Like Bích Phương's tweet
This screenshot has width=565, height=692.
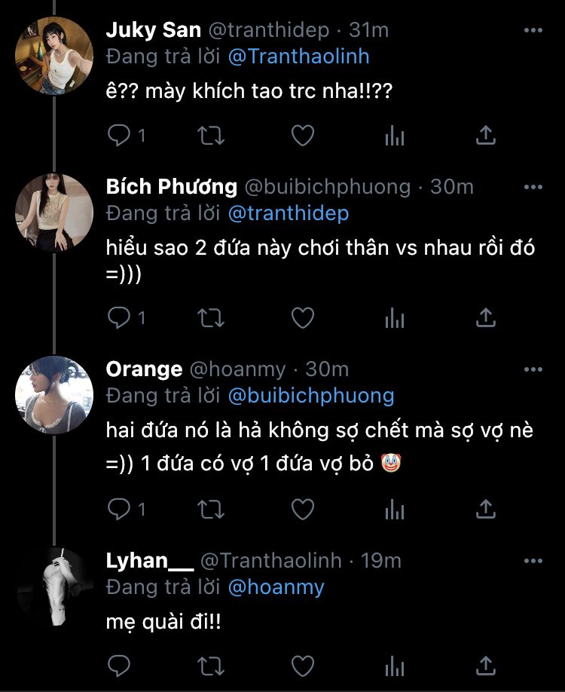point(302,318)
